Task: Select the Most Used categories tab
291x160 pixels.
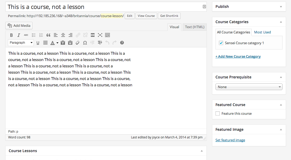Action: (x=262, y=32)
